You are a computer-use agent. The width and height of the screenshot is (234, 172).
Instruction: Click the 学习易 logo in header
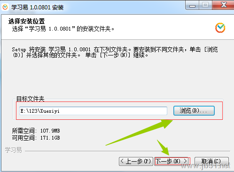click(220, 28)
